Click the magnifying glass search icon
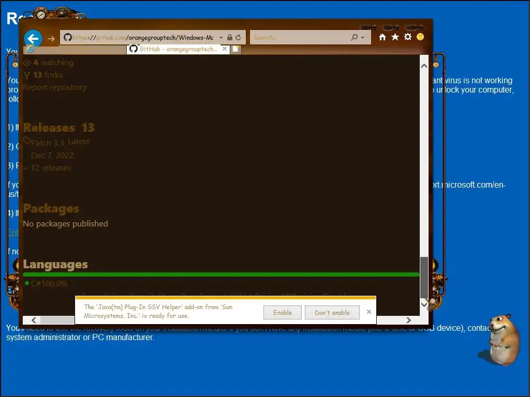Viewport: 530px width, 397px height. click(x=354, y=37)
